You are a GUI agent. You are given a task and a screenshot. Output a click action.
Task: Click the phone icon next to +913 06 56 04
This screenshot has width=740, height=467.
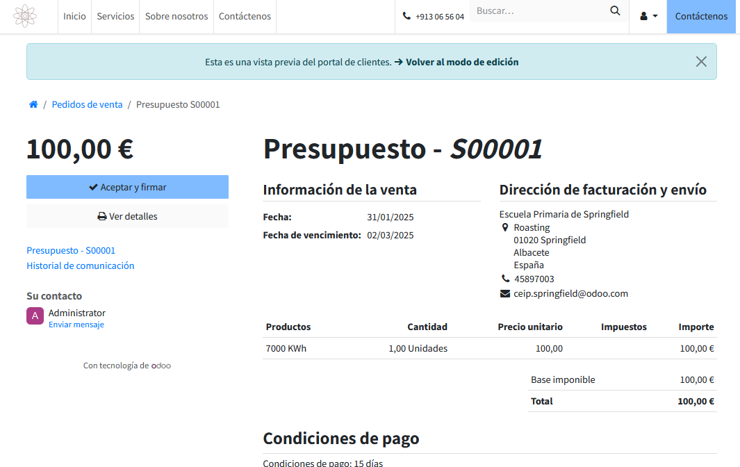[x=406, y=14]
